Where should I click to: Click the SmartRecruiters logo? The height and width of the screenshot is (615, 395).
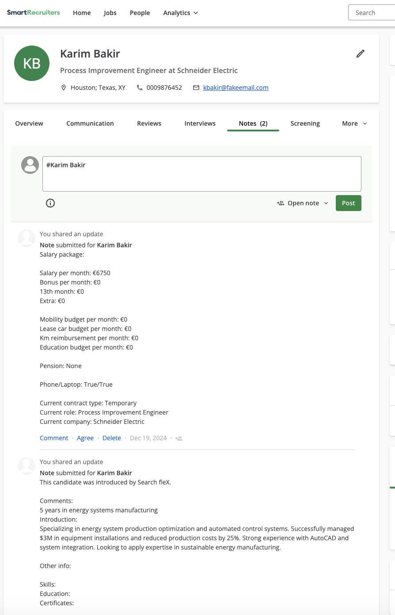[x=33, y=12]
